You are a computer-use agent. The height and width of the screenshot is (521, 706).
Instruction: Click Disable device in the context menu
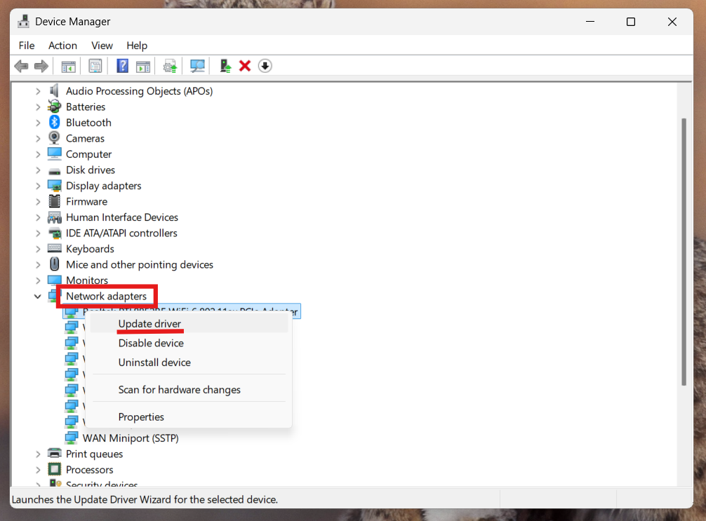(x=150, y=343)
